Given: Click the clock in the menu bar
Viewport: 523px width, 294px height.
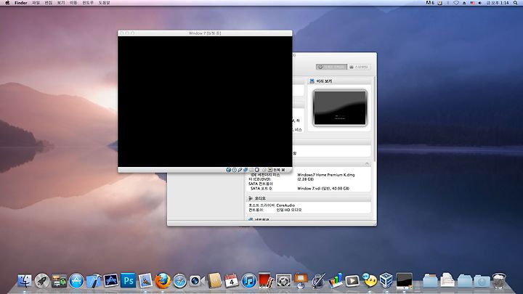Looking at the screenshot, I should click(x=498, y=3).
